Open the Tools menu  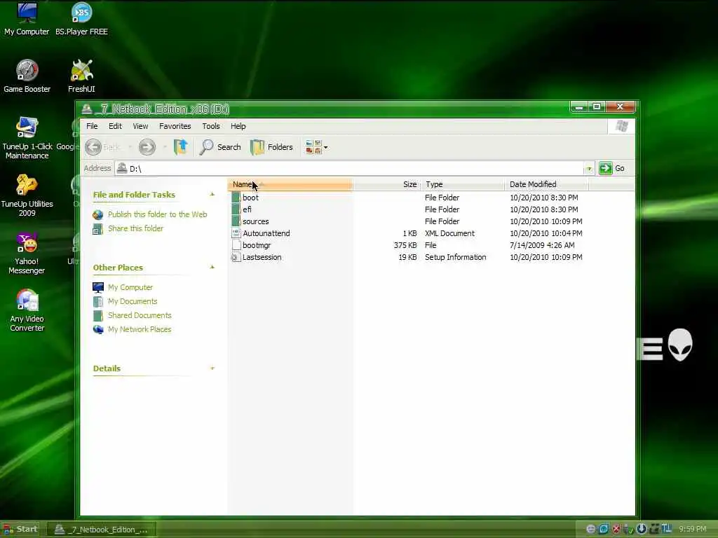pos(211,126)
